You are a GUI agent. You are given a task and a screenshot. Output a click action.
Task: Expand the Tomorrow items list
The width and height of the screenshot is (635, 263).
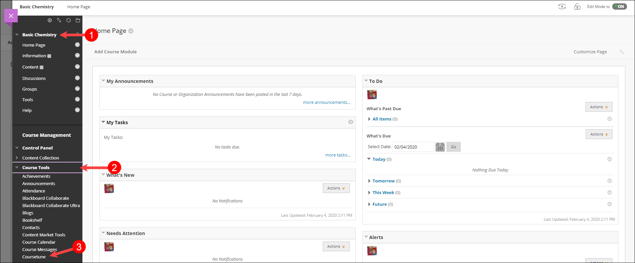[369, 181]
